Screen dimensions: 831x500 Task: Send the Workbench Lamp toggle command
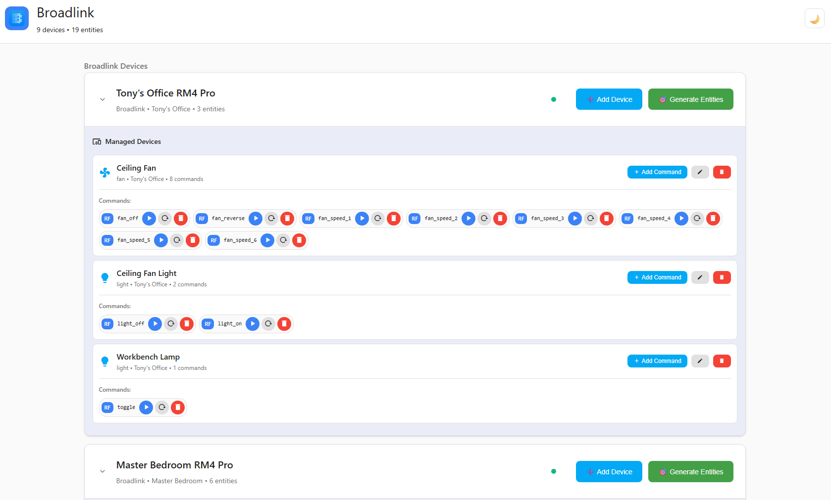click(146, 407)
